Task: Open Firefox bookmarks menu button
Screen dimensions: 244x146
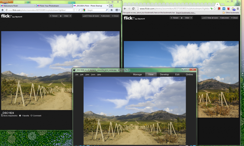Action: (118, 10)
